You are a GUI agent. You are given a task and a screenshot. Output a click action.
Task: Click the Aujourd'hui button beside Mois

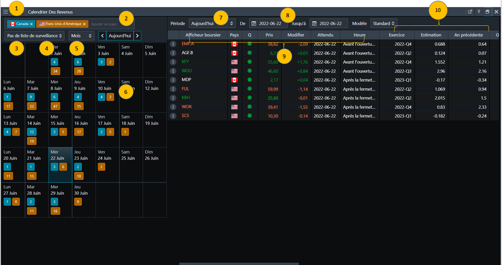[120, 36]
